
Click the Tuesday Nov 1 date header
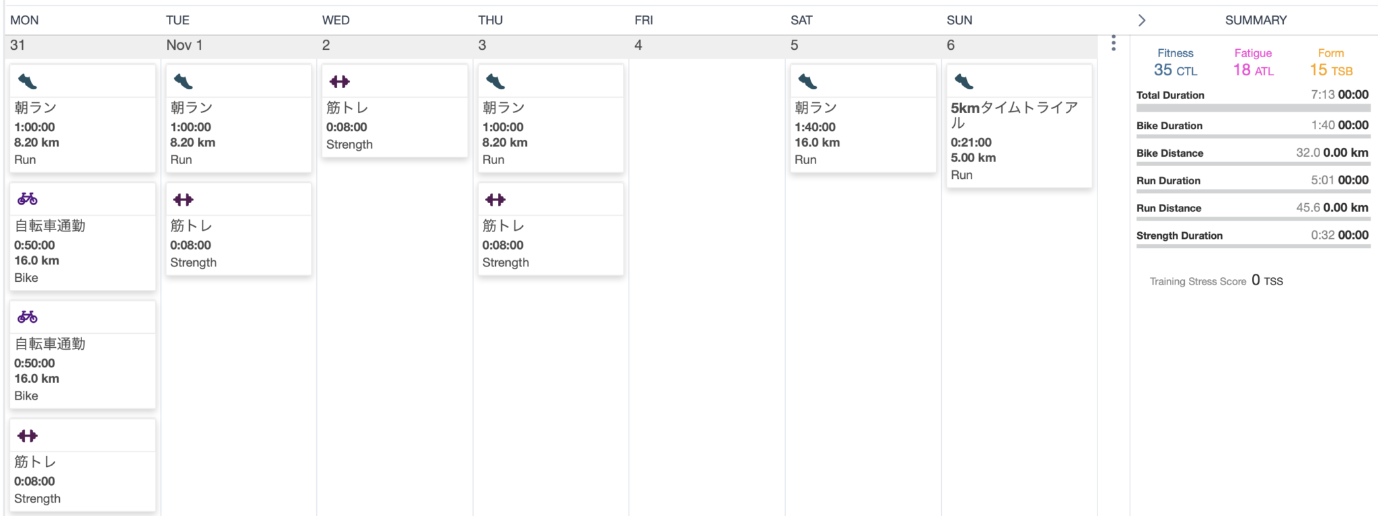(x=184, y=45)
